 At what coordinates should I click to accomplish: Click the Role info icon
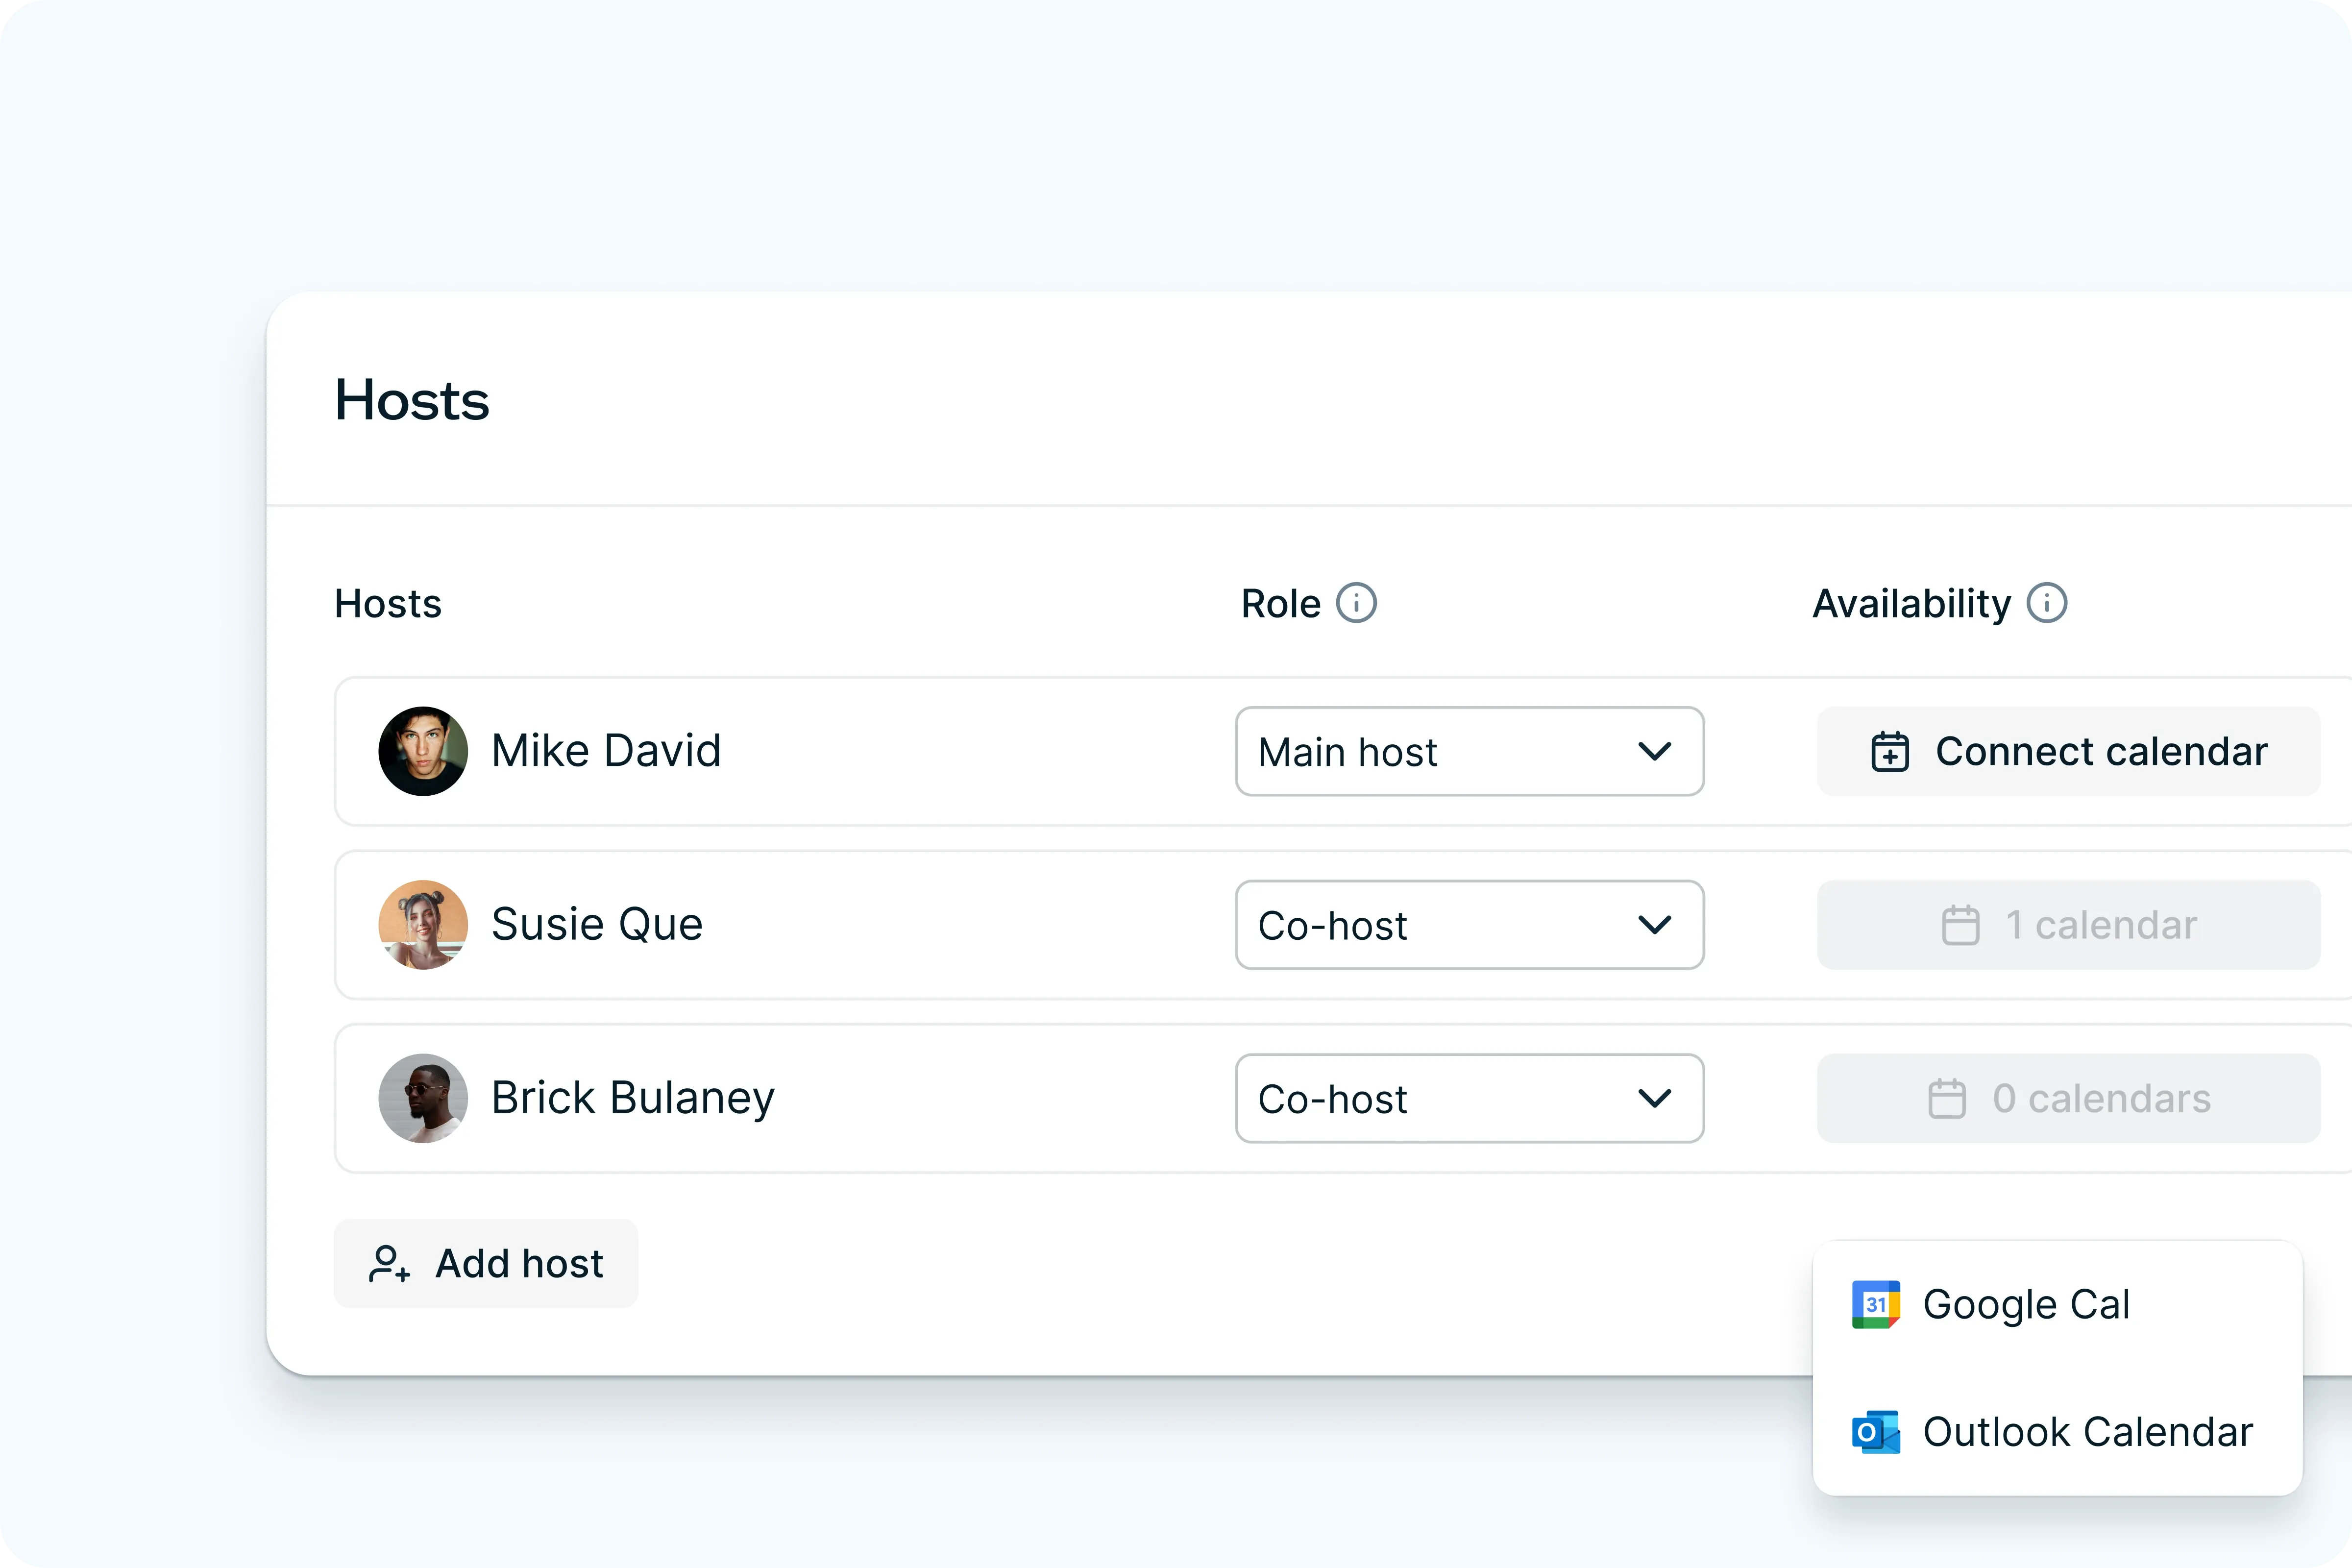(x=1356, y=603)
